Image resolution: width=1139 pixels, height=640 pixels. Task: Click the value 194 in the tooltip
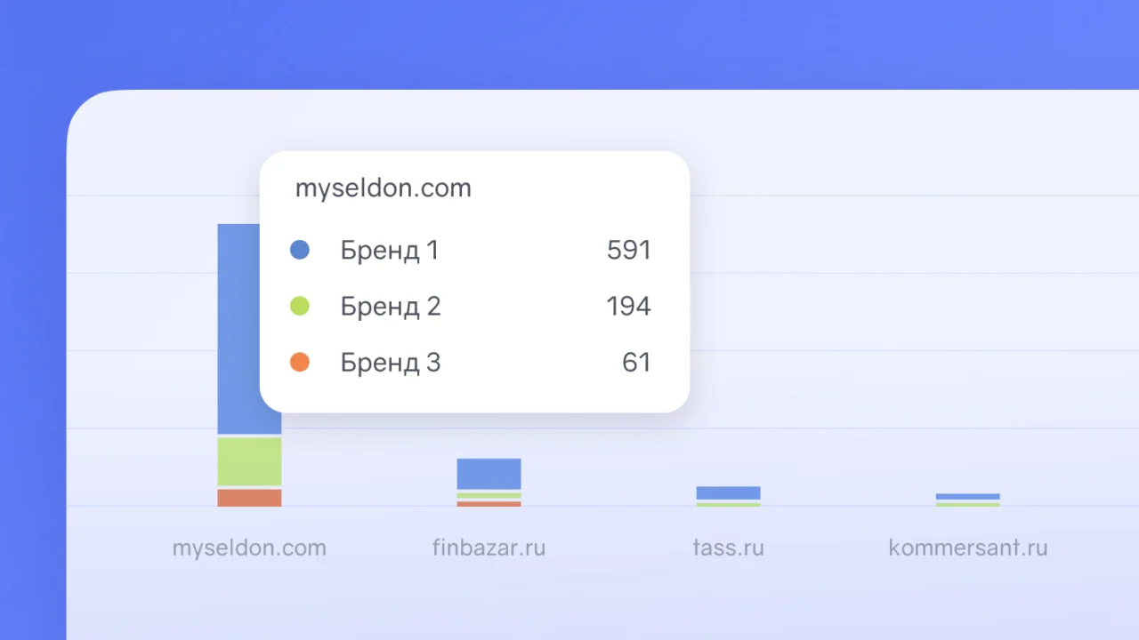pyautogui.click(x=628, y=307)
